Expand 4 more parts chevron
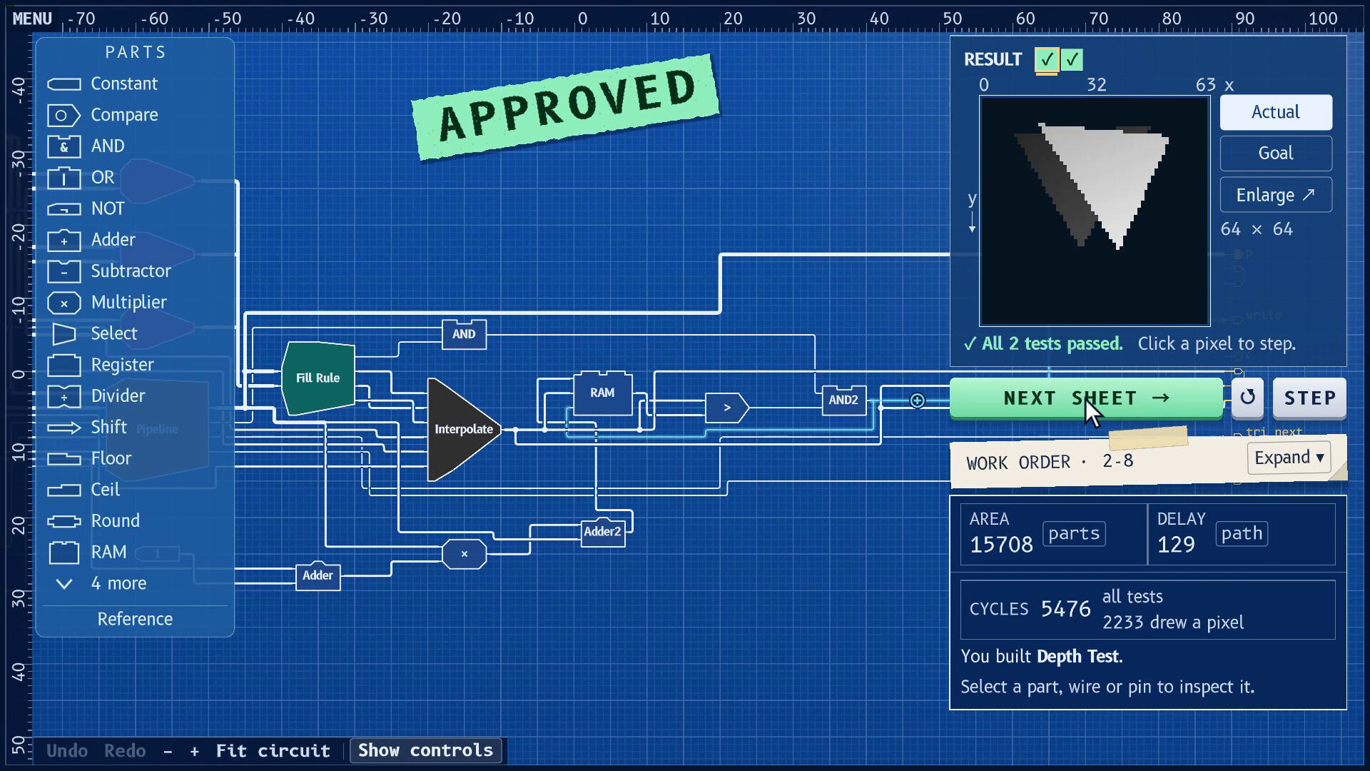 click(x=64, y=584)
